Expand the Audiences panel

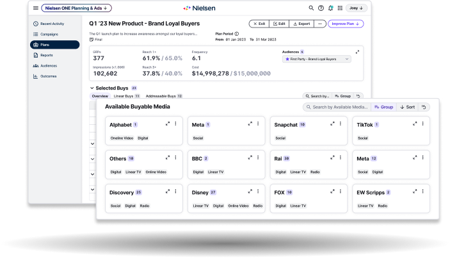pyautogui.click(x=357, y=51)
